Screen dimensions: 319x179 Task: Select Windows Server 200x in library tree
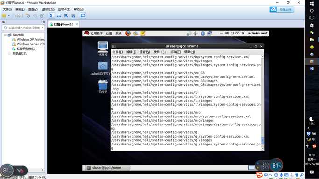click(x=28, y=44)
